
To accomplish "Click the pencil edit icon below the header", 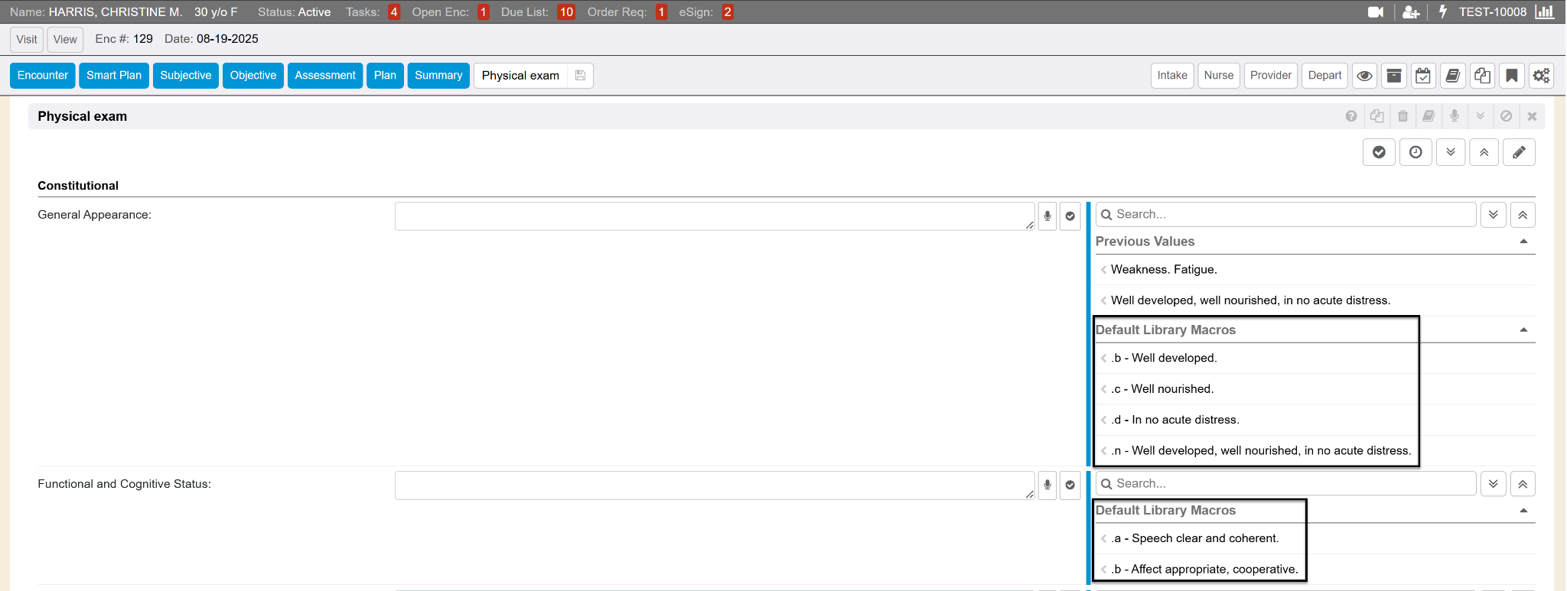I will (1519, 152).
